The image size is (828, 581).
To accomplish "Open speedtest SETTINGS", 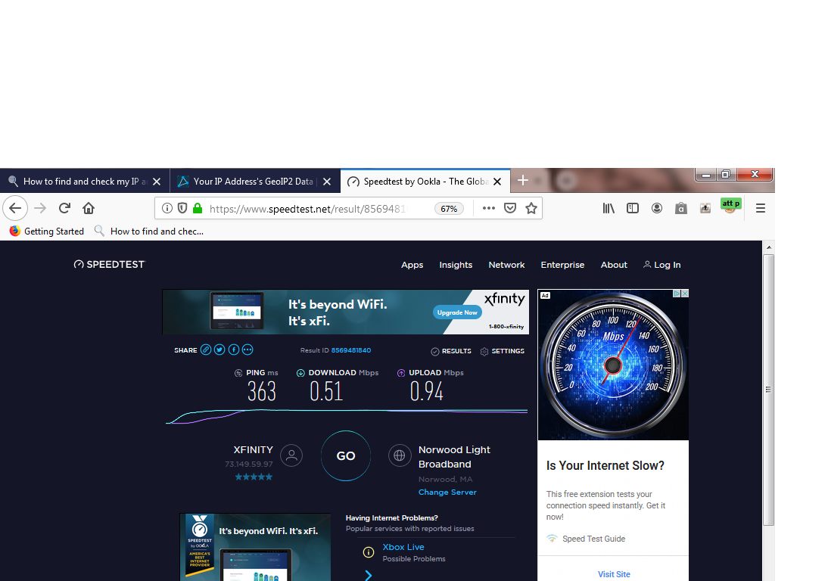I will point(503,351).
